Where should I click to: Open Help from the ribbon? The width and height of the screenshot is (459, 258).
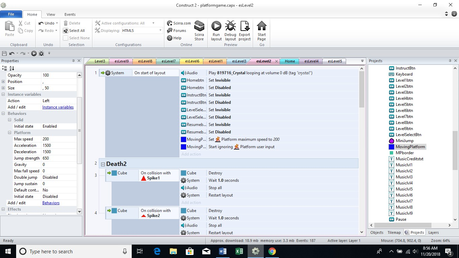[x=174, y=38]
